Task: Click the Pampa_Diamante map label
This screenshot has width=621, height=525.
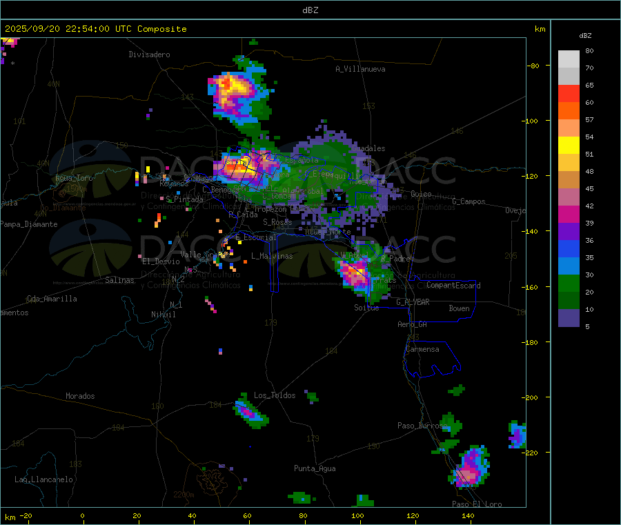Action: pos(29,224)
